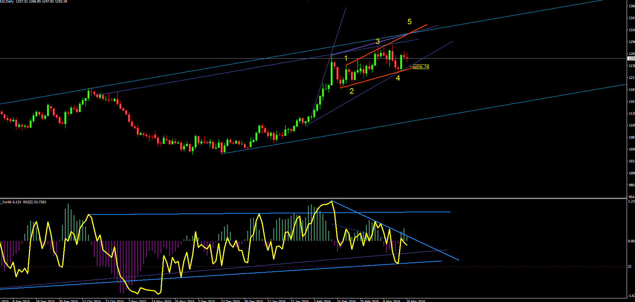Click the separator between chart and indicator
The width and height of the screenshot is (635, 302).
(313, 198)
